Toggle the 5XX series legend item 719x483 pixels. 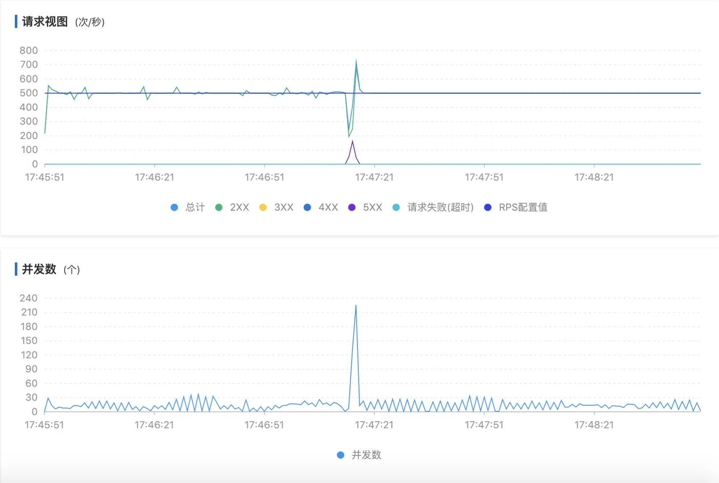point(365,207)
